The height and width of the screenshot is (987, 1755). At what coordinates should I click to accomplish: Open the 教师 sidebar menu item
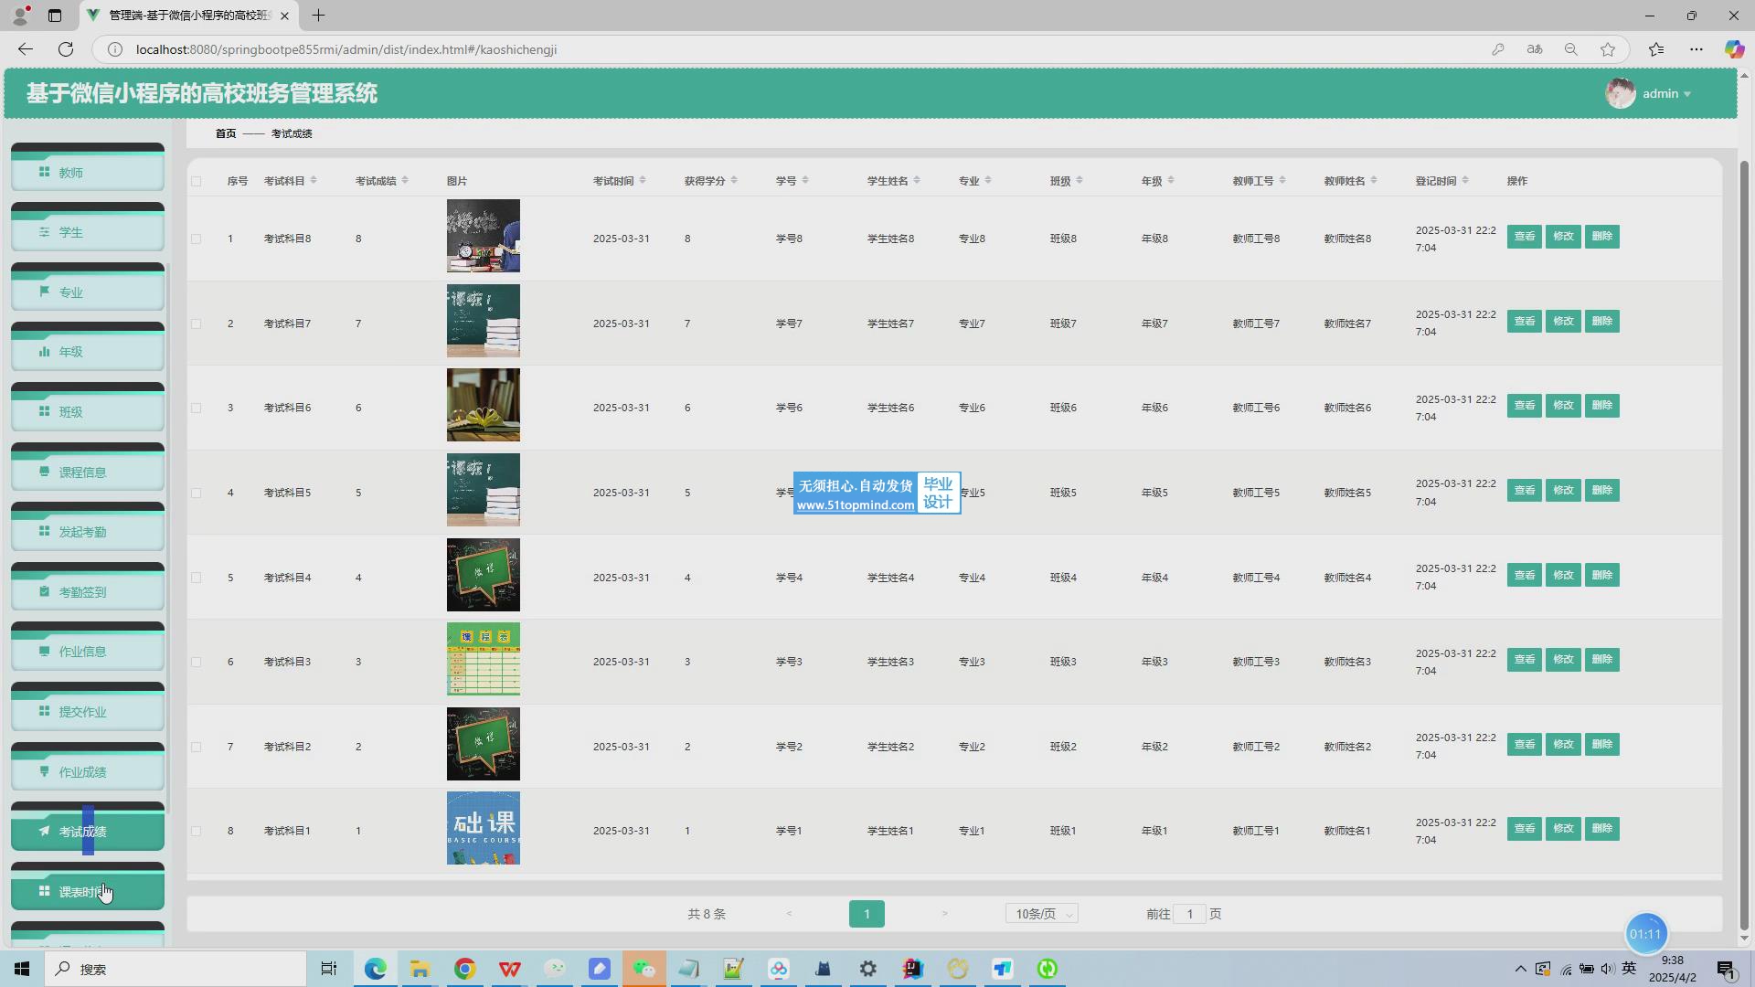88,172
